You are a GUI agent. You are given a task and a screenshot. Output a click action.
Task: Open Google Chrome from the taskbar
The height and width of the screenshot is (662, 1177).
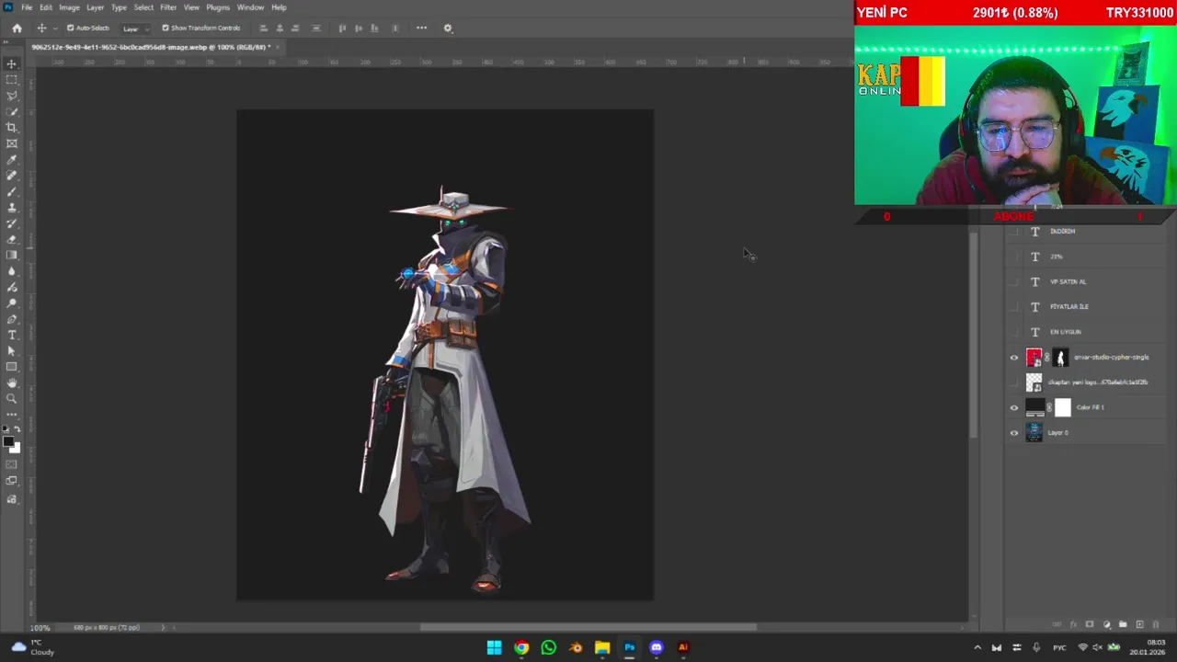[521, 647]
